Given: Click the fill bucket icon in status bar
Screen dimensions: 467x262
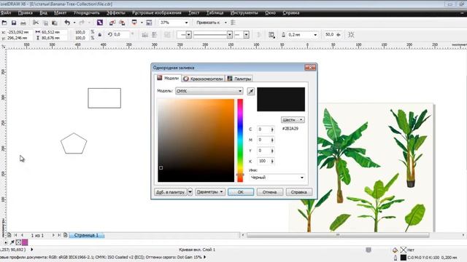Looking at the screenshot, I should point(395,250).
